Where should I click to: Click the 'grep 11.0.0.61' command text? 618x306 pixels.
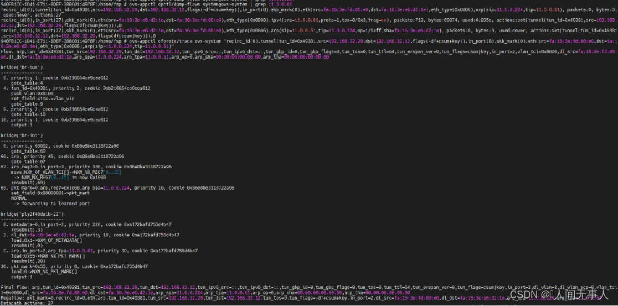tap(274, 4)
